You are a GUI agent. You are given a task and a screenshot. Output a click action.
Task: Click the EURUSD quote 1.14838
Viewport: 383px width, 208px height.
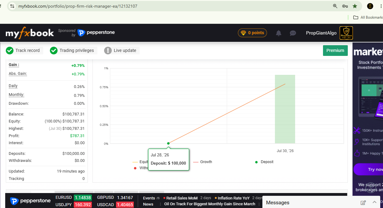[82, 198]
